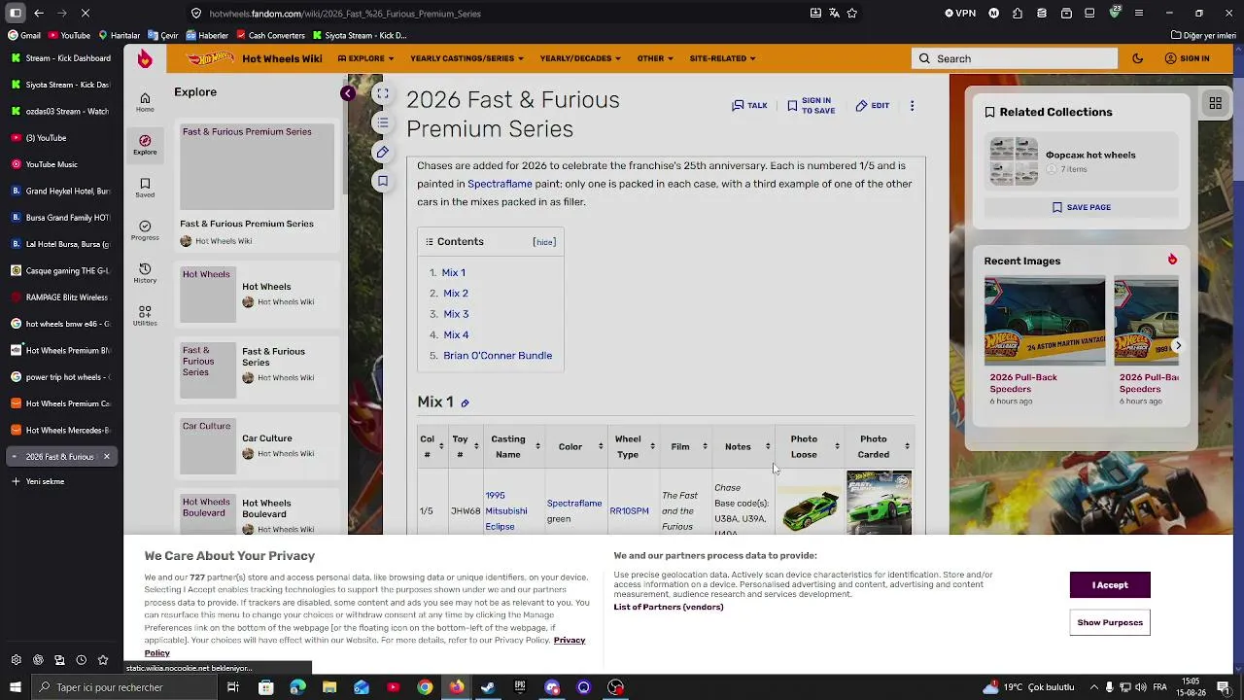This screenshot has height=700, width=1244.
Task: Close the 2026 Fast & Furious tab
Action: coord(107,457)
